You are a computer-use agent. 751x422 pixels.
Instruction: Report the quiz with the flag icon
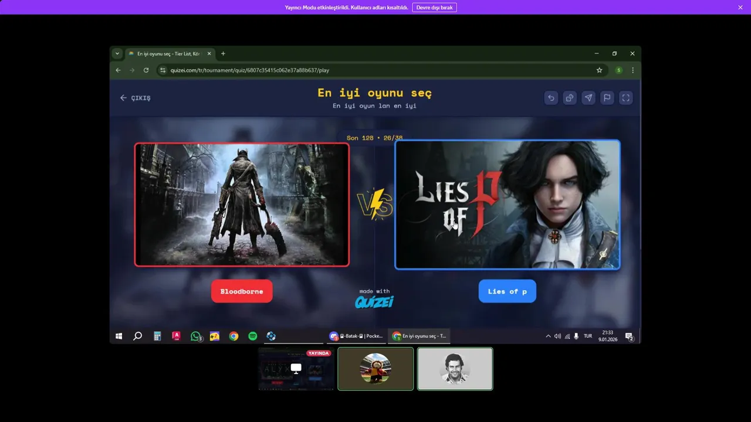point(607,98)
